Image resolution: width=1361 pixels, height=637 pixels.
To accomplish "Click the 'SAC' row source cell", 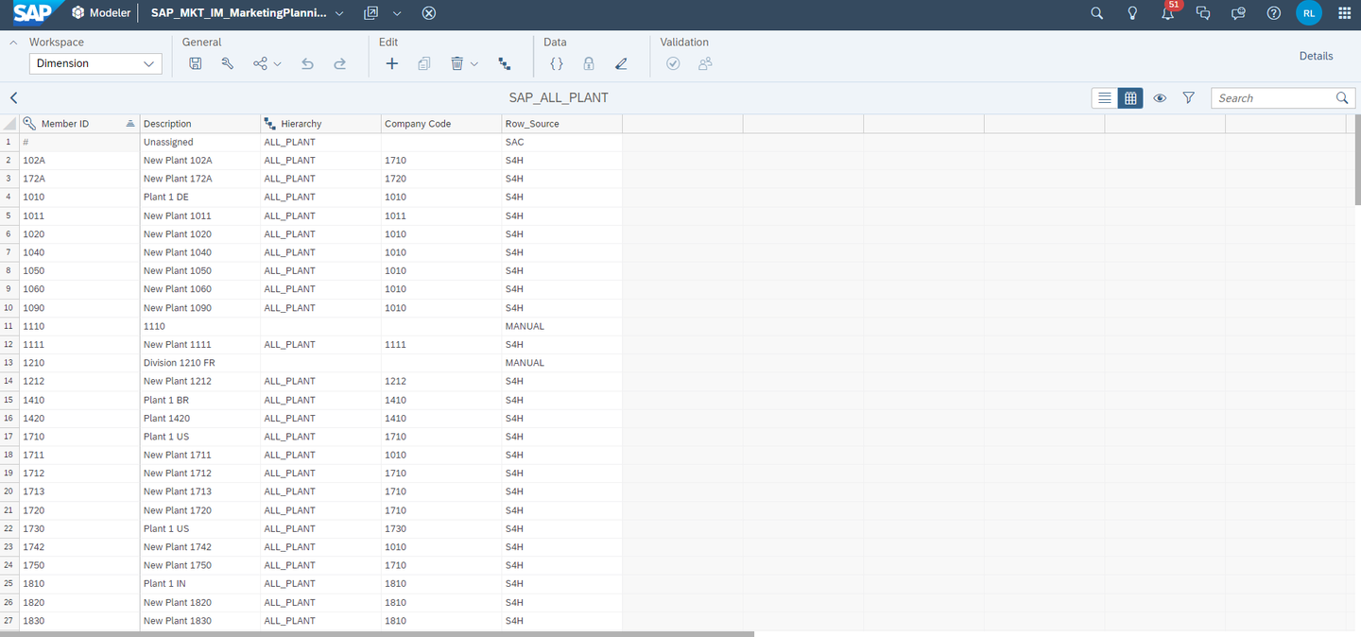I will [x=562, y=142].
